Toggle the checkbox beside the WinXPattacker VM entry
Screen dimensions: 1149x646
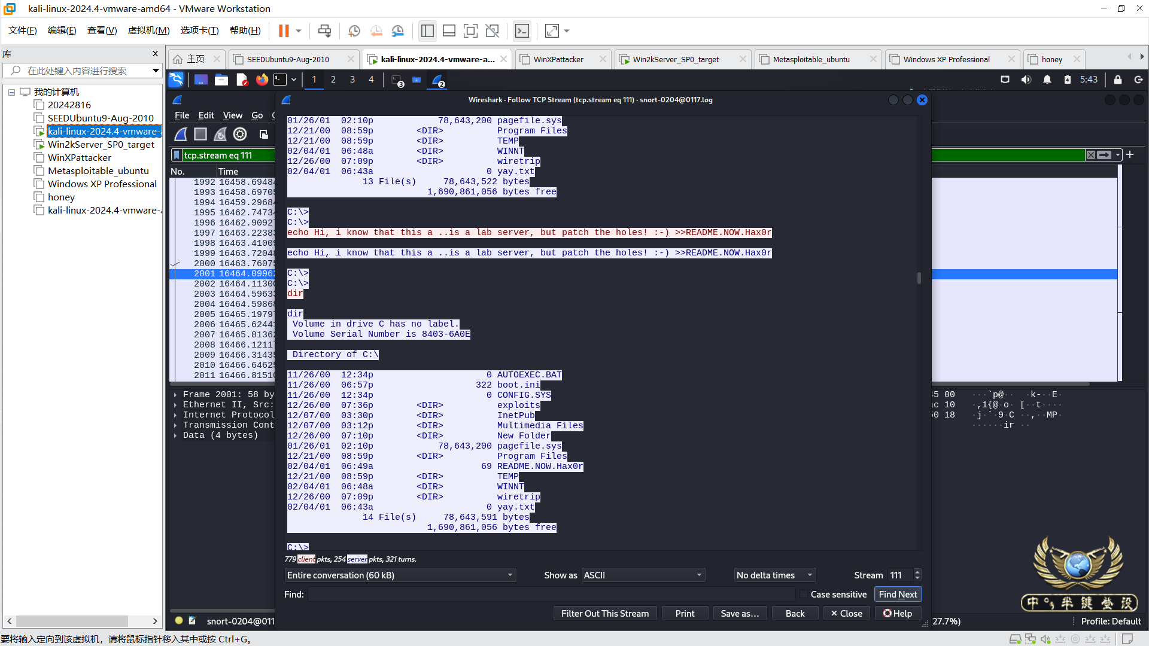point(39,157)
